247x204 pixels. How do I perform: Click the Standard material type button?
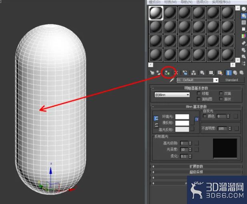[x=231, y=80]
